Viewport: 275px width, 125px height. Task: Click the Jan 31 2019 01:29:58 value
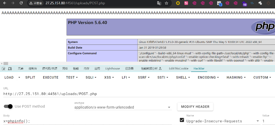152,48
